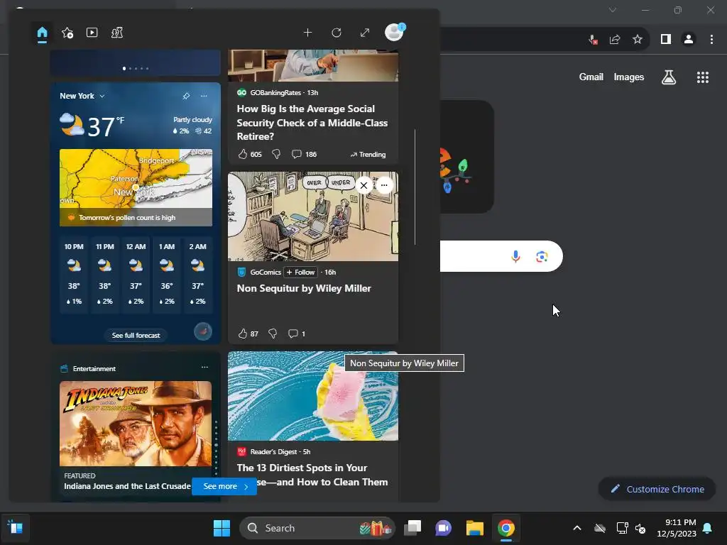The width and height of the screenshot is (727, 545).
Task: Expand widgets board to full view
Action: click(365, 33)
